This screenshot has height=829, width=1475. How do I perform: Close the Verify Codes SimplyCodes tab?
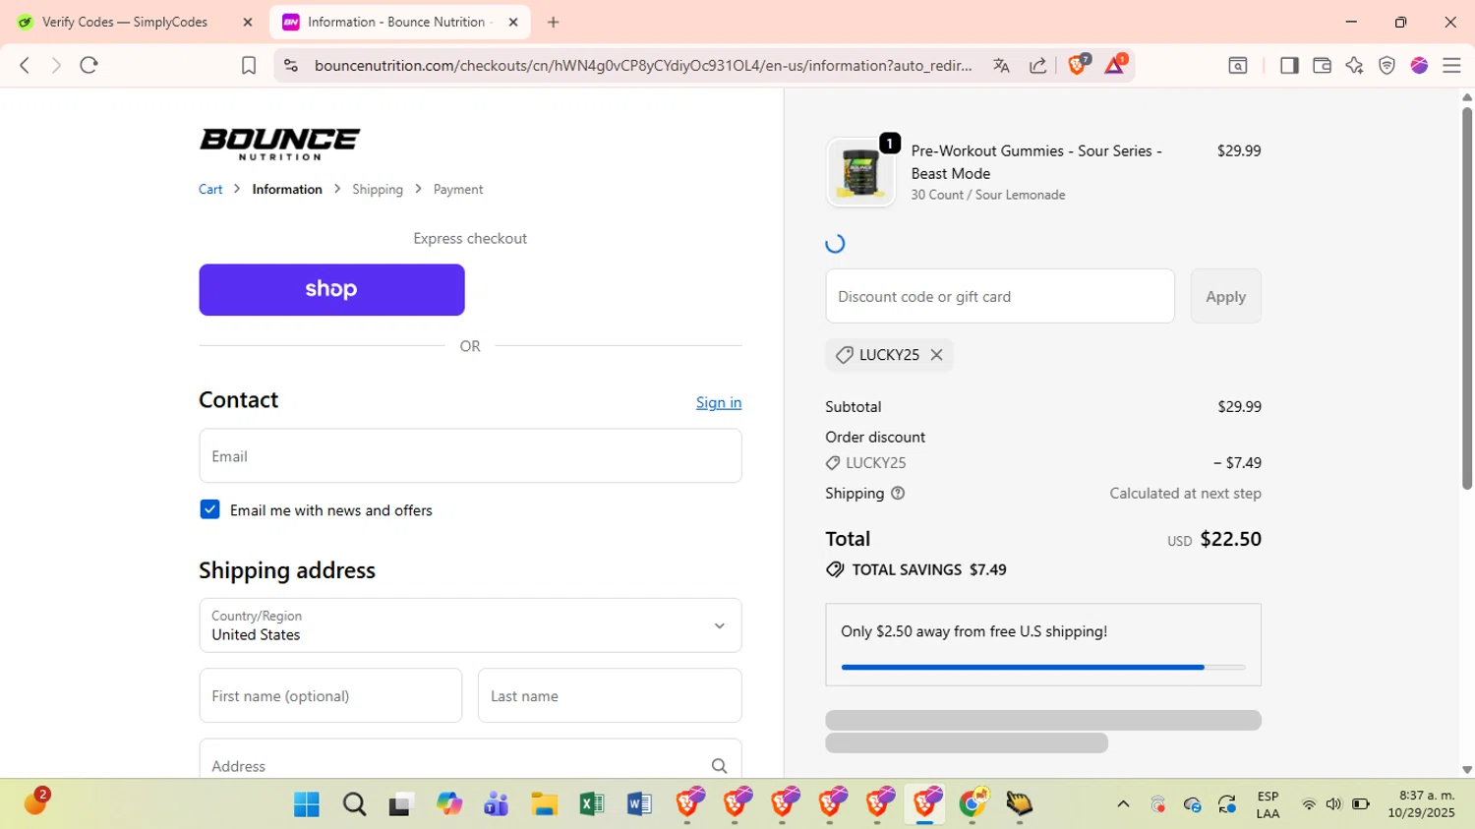(248, 22)
